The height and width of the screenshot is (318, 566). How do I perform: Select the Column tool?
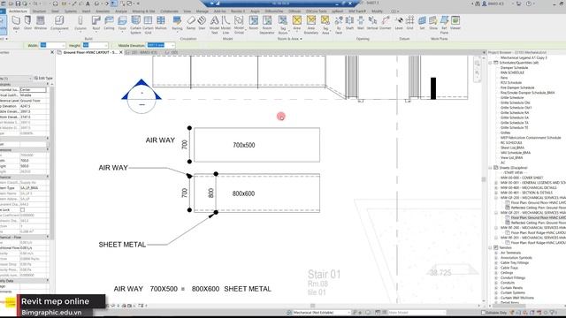click(x=80, y=24)
